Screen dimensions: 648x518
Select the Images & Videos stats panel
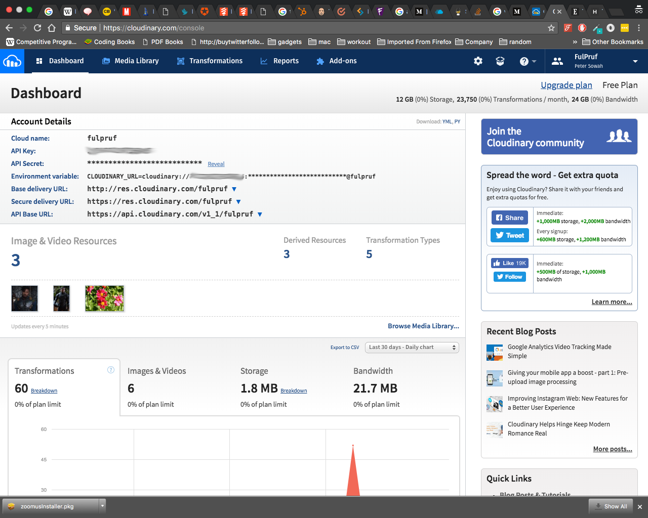(x=177, y=387)
